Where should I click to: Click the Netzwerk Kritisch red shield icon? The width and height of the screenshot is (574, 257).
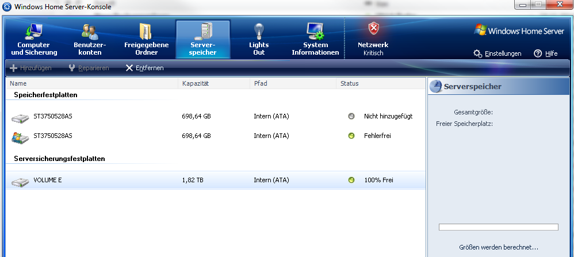373,29
